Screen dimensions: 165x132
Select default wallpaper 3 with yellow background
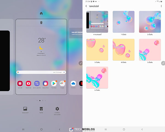(97, 50)
